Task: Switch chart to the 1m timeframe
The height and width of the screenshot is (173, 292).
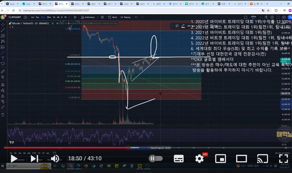Action: pyautogui.click(x=33, y=17)
